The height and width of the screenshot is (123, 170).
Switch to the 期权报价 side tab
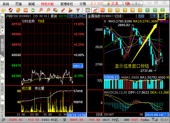click(2, 66)
